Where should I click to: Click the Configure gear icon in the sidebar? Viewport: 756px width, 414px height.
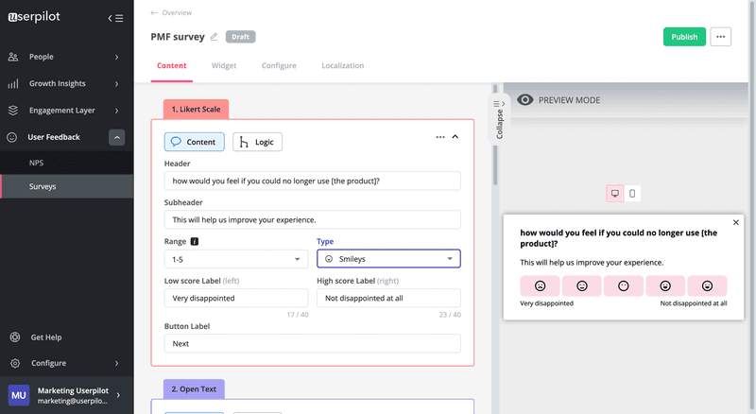point(15,363)
